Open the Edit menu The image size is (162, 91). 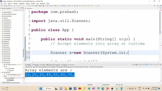point(5,4)
